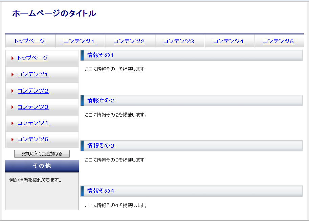Switch to コンテンツ3 in top navigation
The height and width of the screenshot is (221, 309).
tap(179, 42)
